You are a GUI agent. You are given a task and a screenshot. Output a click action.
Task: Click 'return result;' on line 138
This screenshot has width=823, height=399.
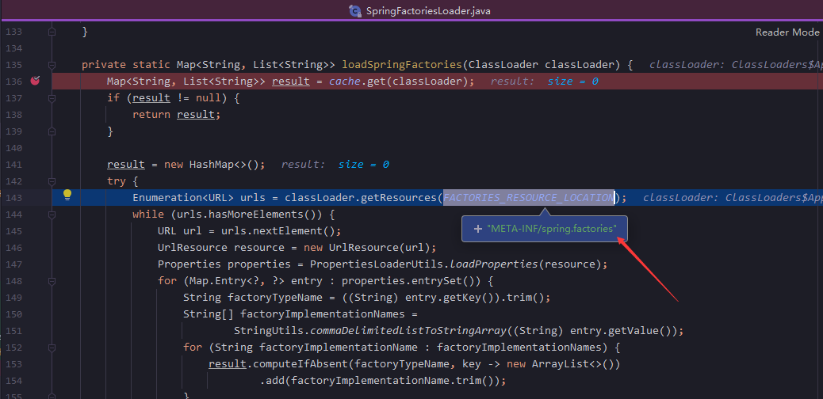pos(176,115)
